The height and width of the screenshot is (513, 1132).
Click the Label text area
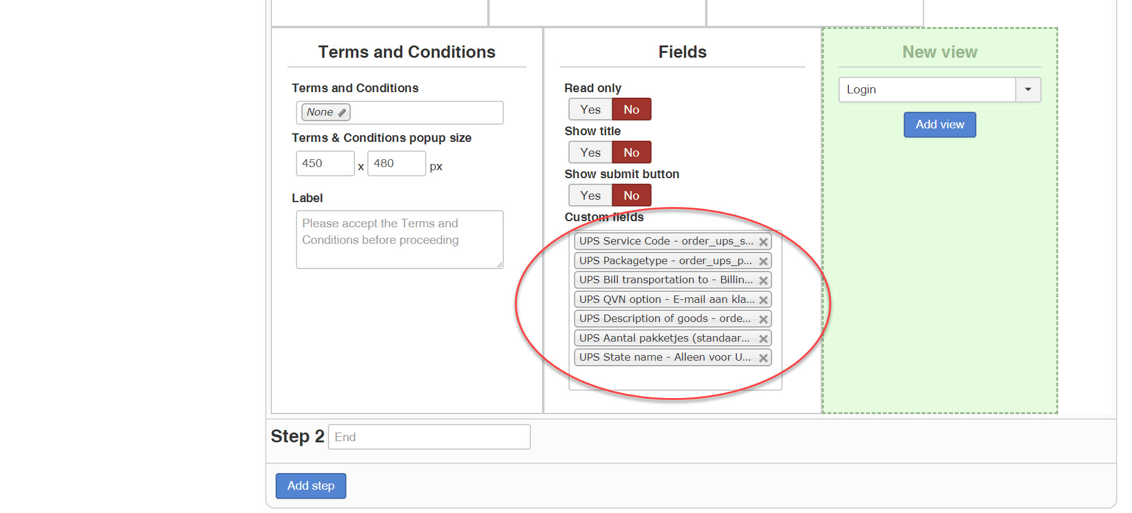399,240
